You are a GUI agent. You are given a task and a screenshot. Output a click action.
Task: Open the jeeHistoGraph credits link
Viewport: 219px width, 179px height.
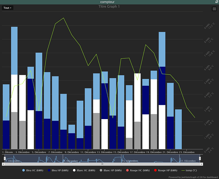pos(193,177)
